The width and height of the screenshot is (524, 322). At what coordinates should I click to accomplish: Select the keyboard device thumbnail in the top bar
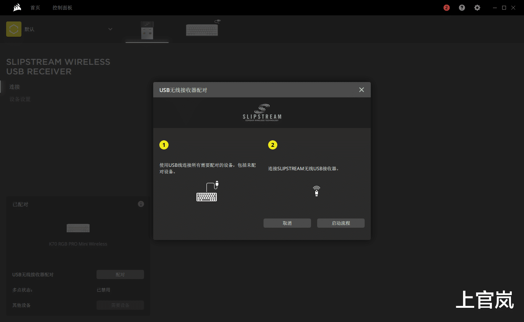click(203, 28)
